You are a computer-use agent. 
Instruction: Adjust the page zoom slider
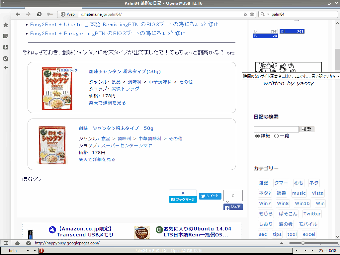click(x=303, y=243)
